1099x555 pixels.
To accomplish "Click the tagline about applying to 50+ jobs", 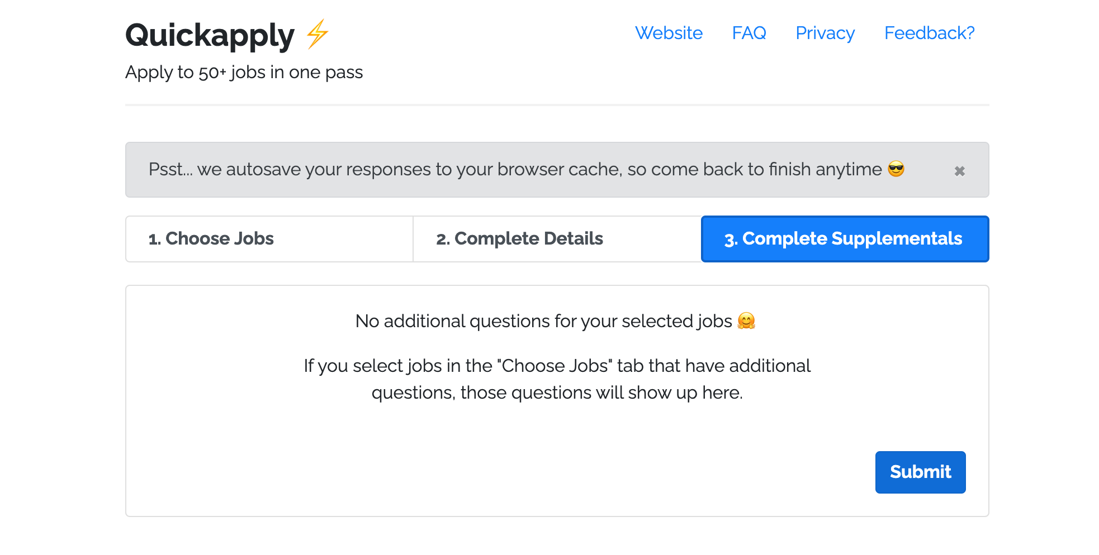I will [244, 72].
